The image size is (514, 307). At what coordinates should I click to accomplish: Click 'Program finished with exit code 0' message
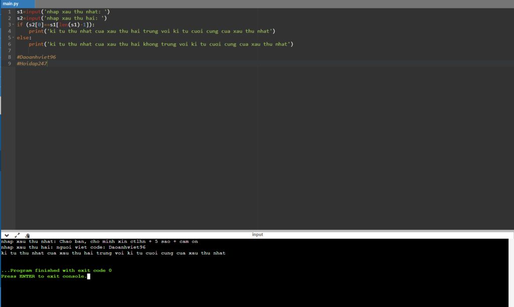[x=56, y=271]
